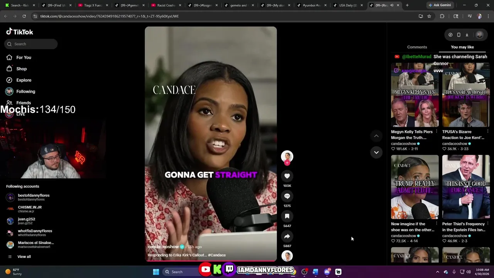Open Following in sidebar
This screenshot has width=494, height=278.
coord(25,92)
